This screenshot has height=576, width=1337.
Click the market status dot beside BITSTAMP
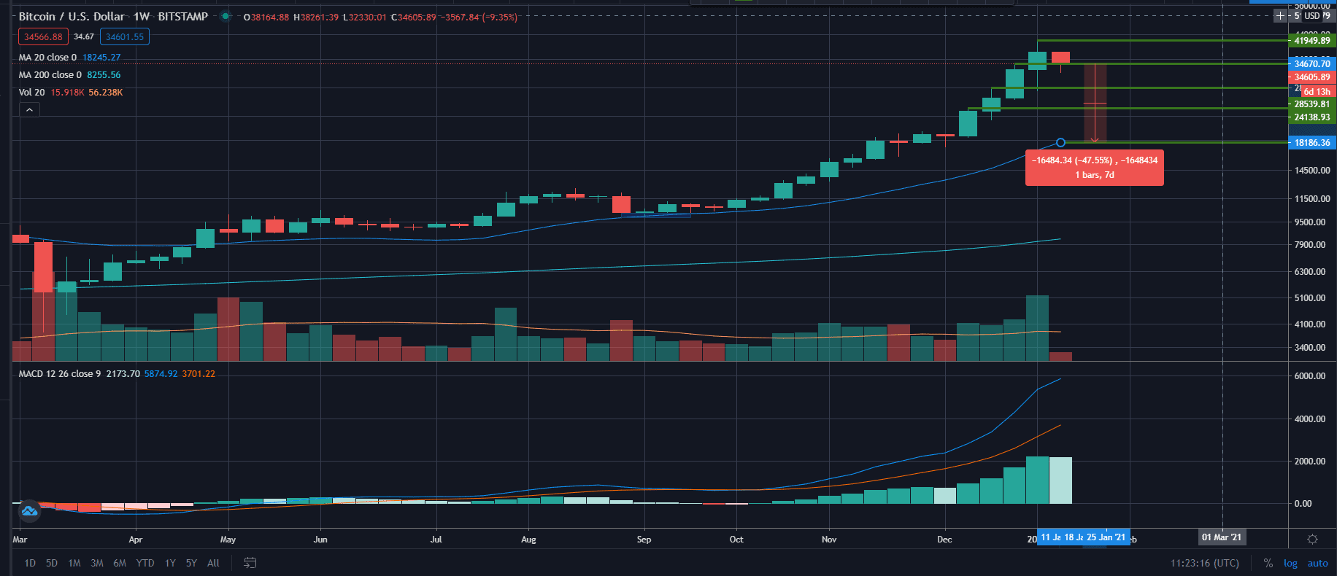tap(226, 16)
